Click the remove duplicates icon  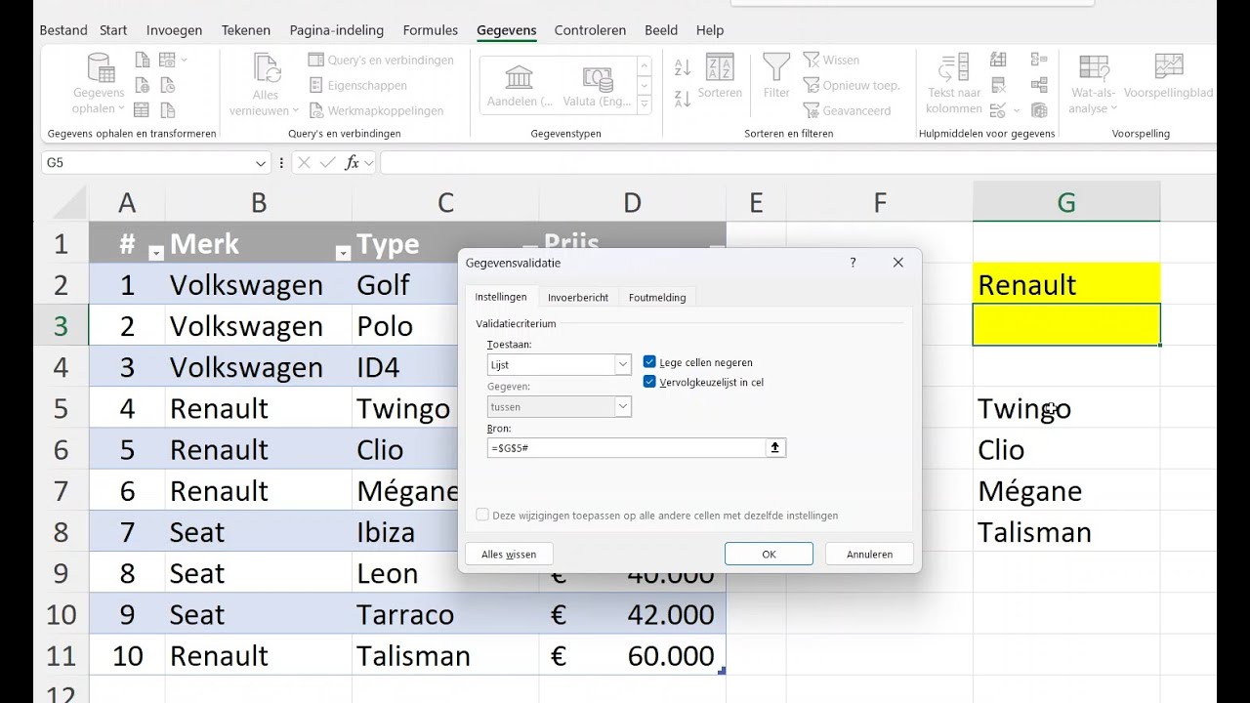coord(998,86)
